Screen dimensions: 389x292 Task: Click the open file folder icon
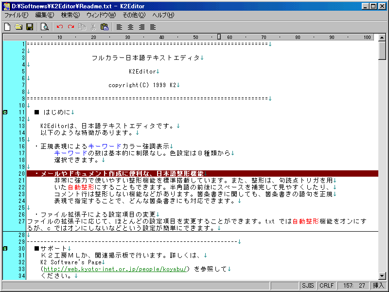pyautogui.click(x=18, y=27)
